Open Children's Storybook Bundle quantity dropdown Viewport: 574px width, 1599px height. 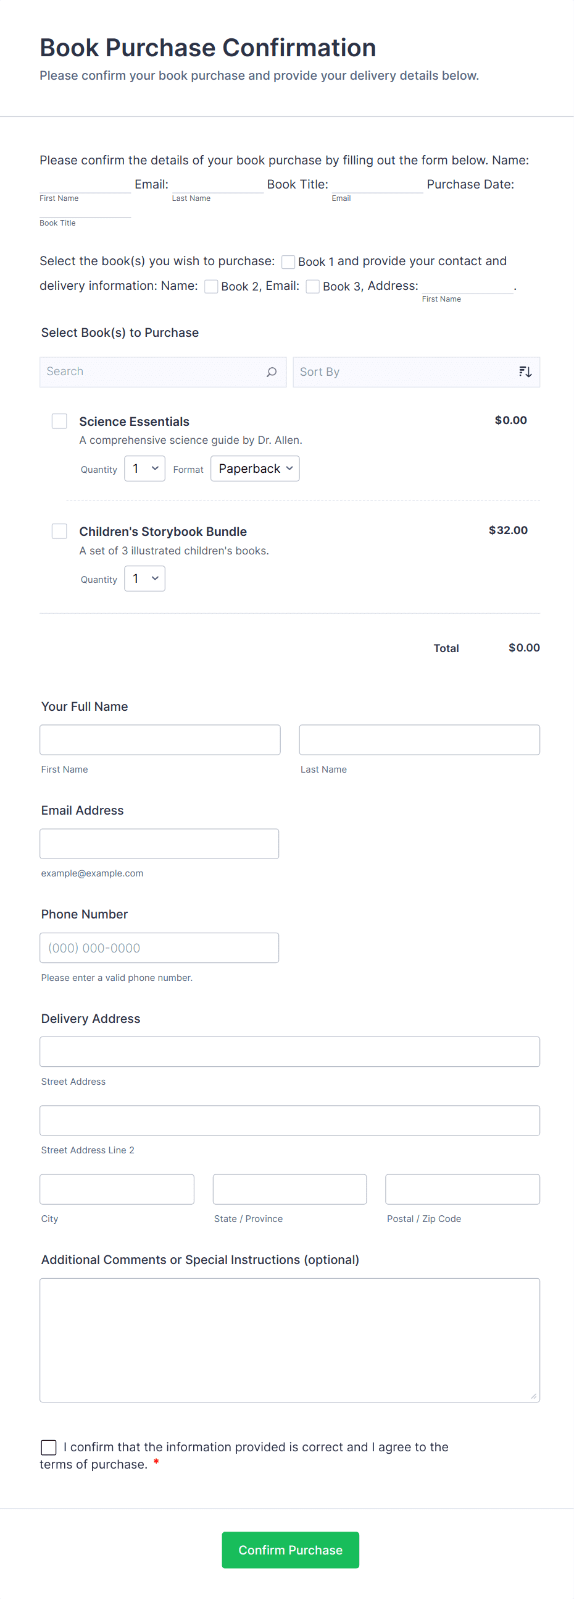pyautogui.click(x=144, y=579)
